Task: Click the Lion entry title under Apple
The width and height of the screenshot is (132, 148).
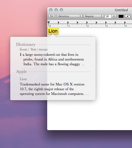Action: 23,79
